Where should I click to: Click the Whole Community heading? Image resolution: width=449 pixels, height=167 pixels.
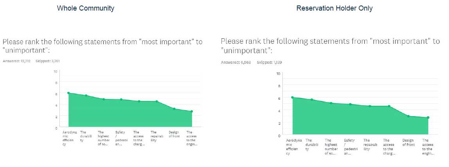[85, 8]
